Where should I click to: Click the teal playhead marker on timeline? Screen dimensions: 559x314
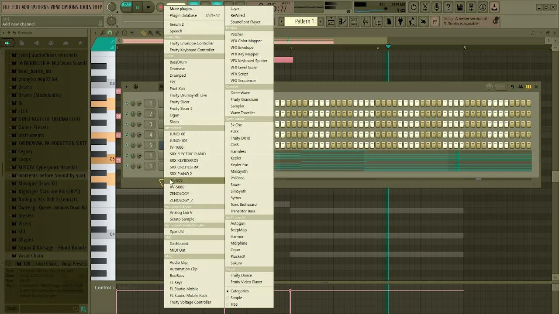click(x=388, y=47)
